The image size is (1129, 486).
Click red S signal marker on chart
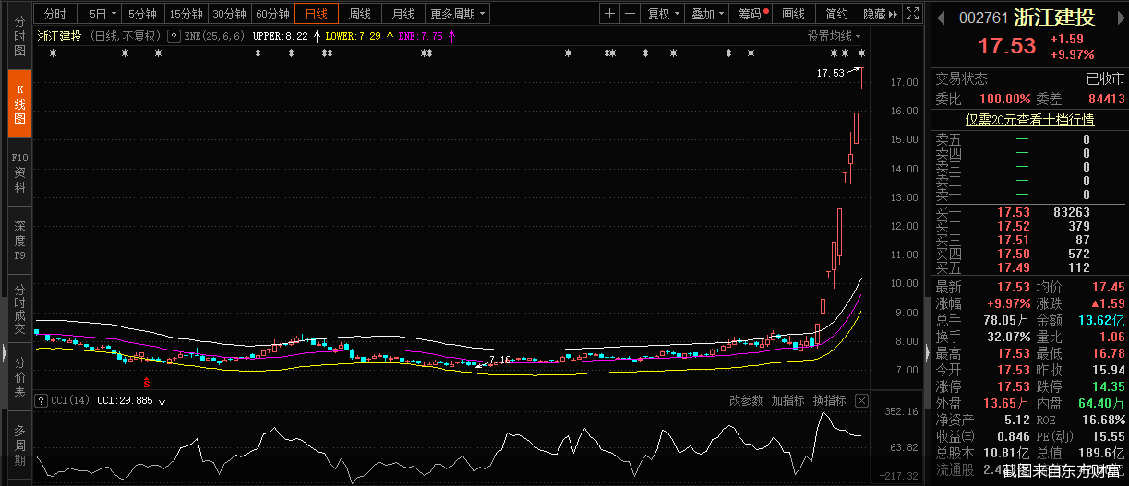(145, 381)
